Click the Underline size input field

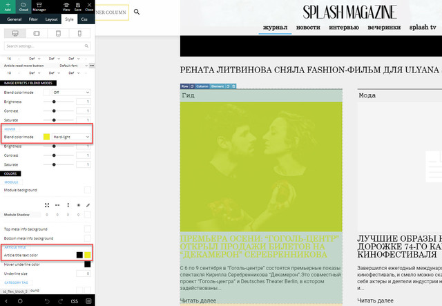coord(84,274)
